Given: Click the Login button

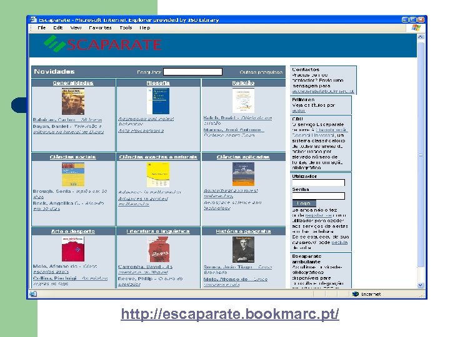Looking at the screenshot, I should point(304,203).
